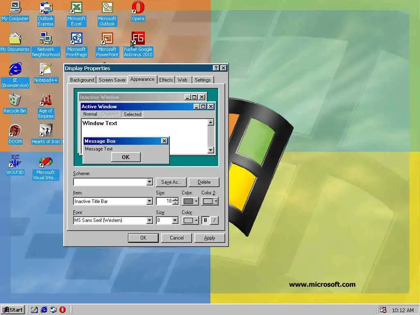Launch Opera from the quick launch bar
This screenshot has width=420, height=315.
point(62,310)
